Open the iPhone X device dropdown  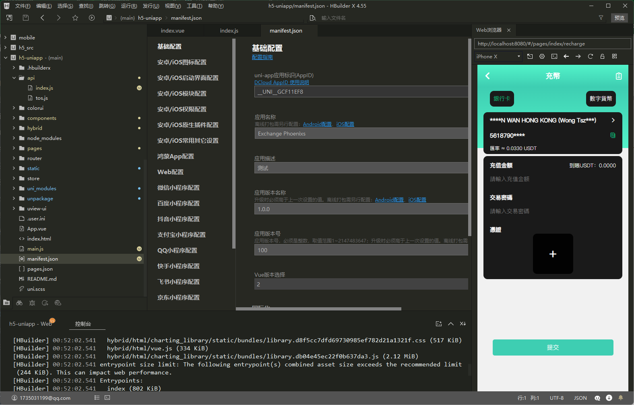click(x=498, y=56)
